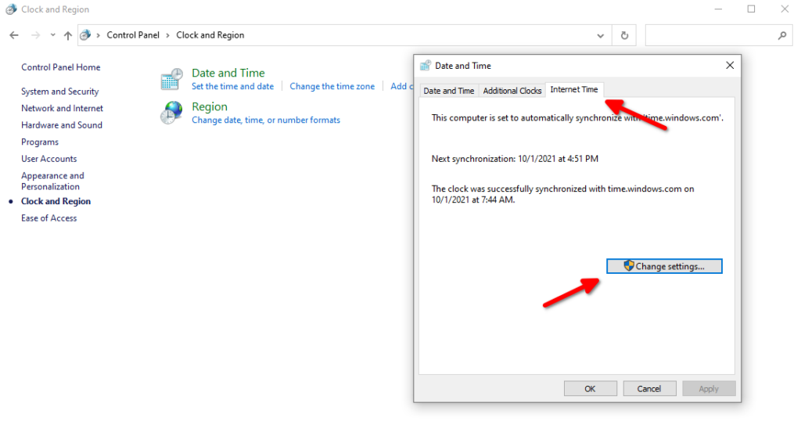
Task: Open the chevron after the Control Panel breadcrumb
Action: [x=167, y=35]
